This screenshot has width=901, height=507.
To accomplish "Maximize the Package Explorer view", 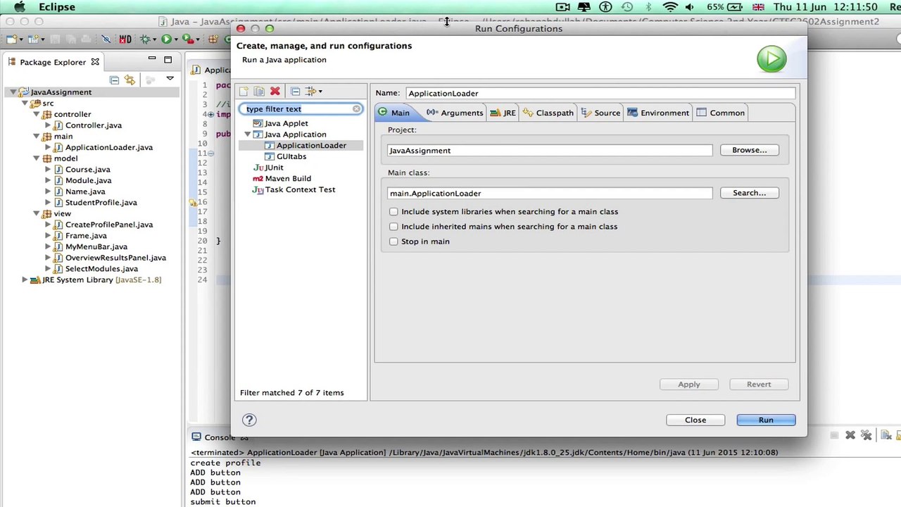I will (168, 60).
